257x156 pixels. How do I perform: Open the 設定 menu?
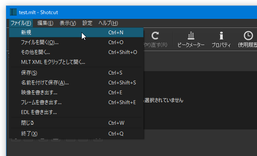pos(87,23)
